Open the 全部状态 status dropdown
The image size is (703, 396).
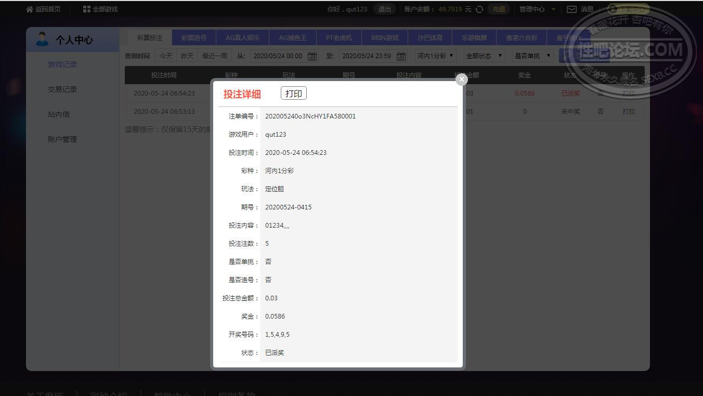coord(485,56)
